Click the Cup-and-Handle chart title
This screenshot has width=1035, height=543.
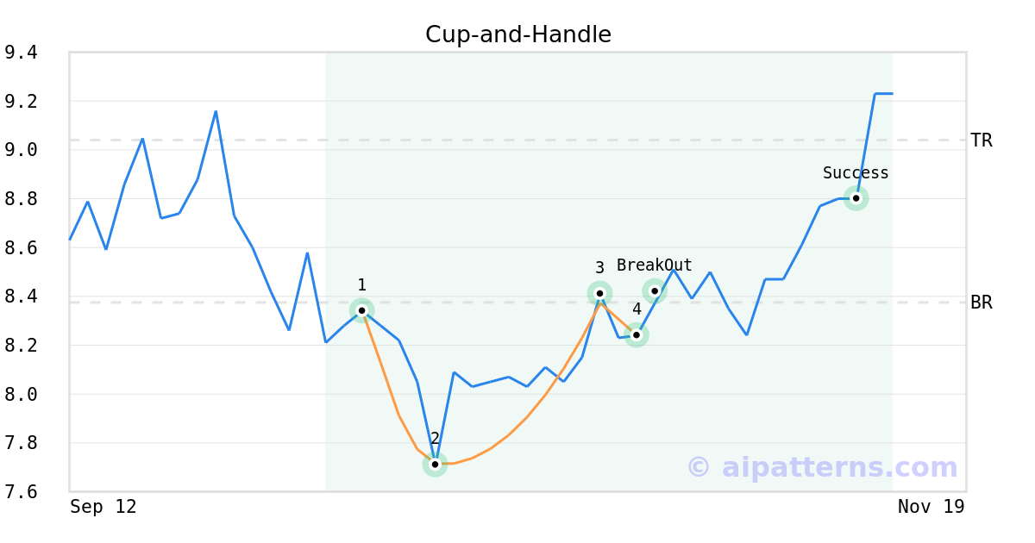click(x=517, y=34)
